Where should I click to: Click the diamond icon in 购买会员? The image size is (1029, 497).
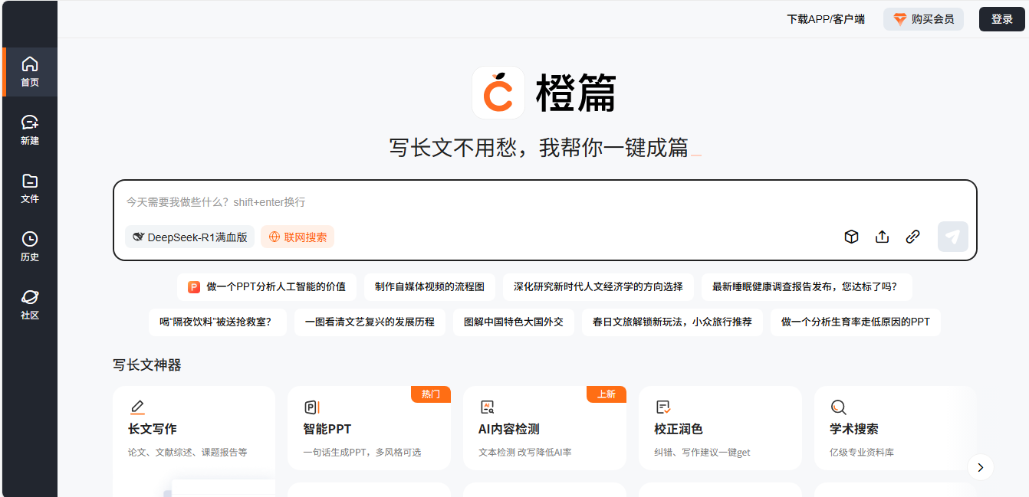[899, 19]
